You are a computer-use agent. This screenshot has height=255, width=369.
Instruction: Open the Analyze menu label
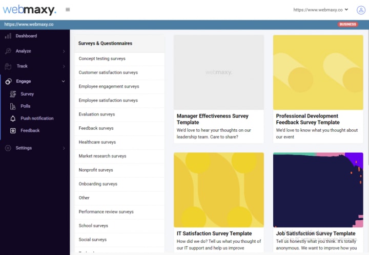(x=23, y=51)
